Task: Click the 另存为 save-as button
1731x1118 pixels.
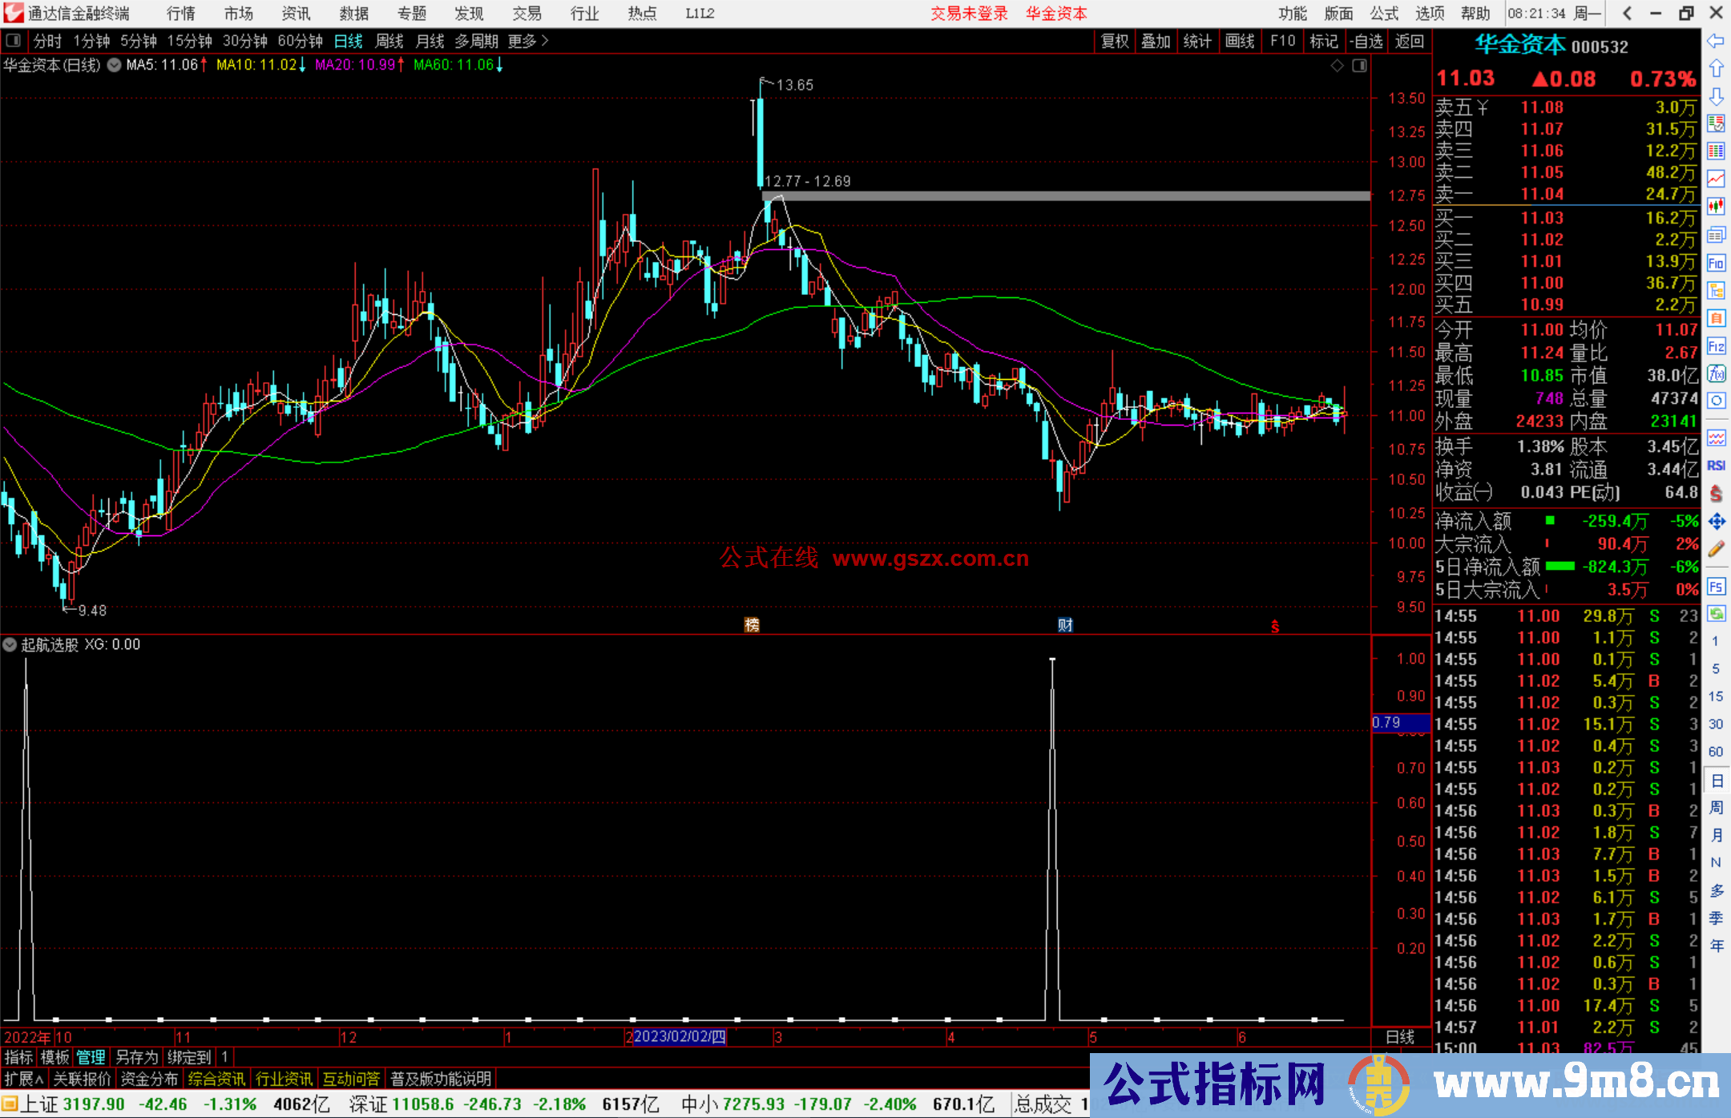Action: [136, 1057]
